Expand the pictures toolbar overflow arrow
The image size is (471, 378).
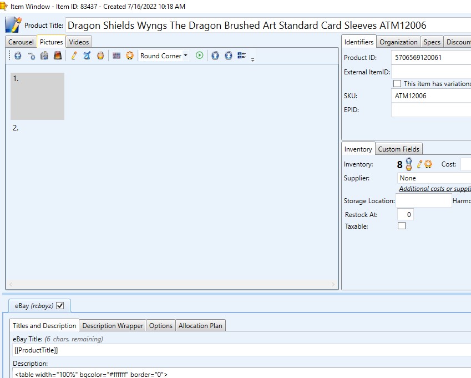pyautogui.click(x=252, y=59)
